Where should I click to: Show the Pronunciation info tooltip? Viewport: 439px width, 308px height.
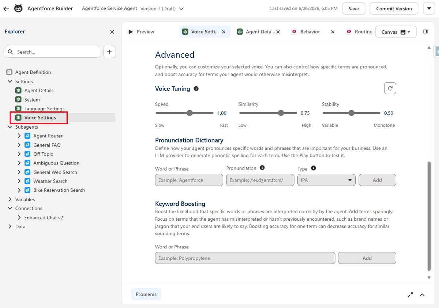click(x=262, y=168)
